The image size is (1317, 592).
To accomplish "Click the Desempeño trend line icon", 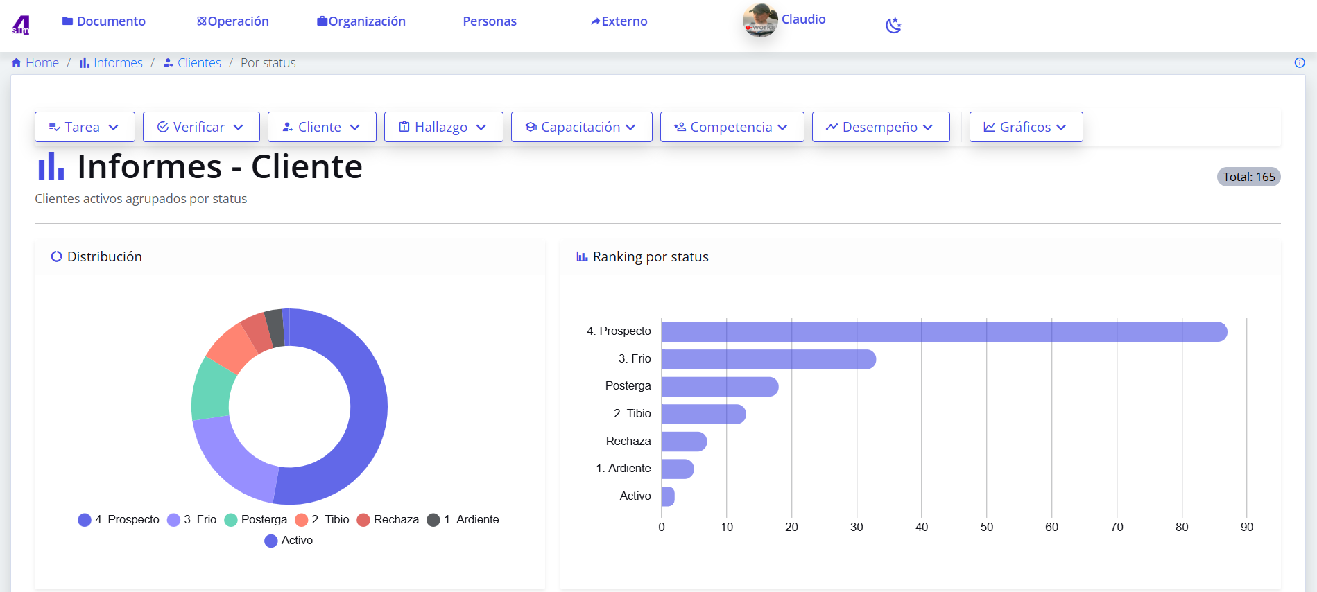I will point(832,127).
